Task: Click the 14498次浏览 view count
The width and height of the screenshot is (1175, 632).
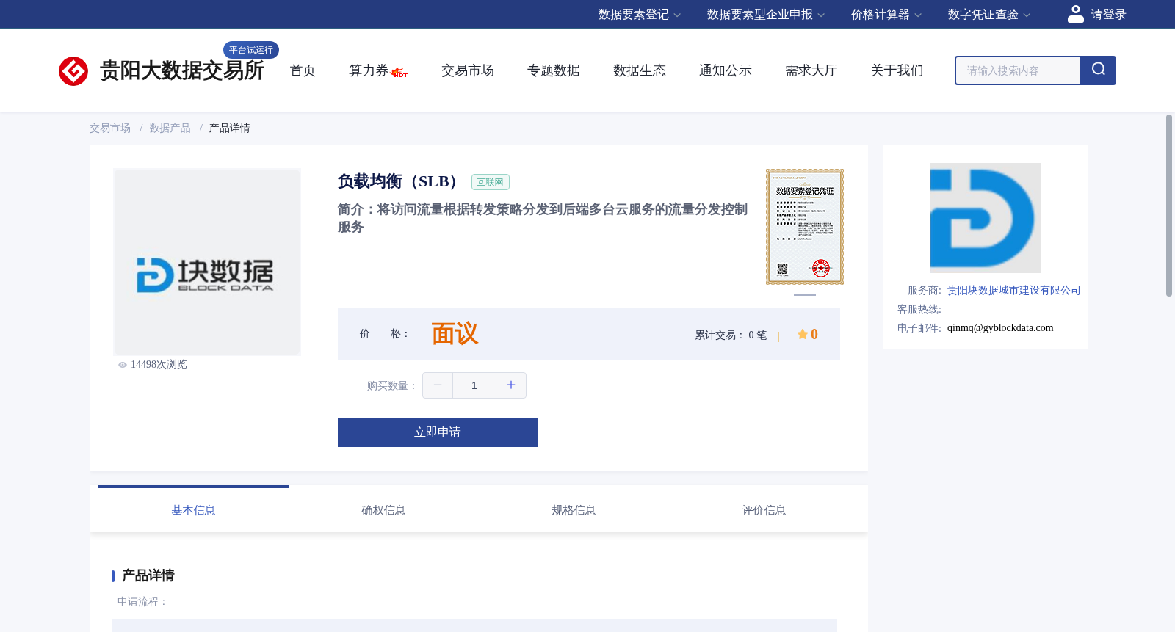Action: [159, 365]
